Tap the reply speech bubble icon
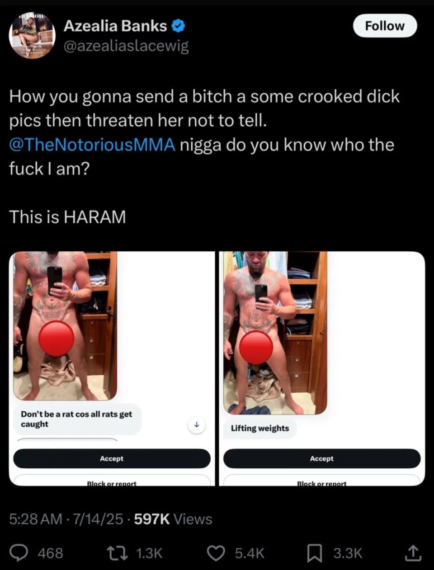 pos(19,553)
